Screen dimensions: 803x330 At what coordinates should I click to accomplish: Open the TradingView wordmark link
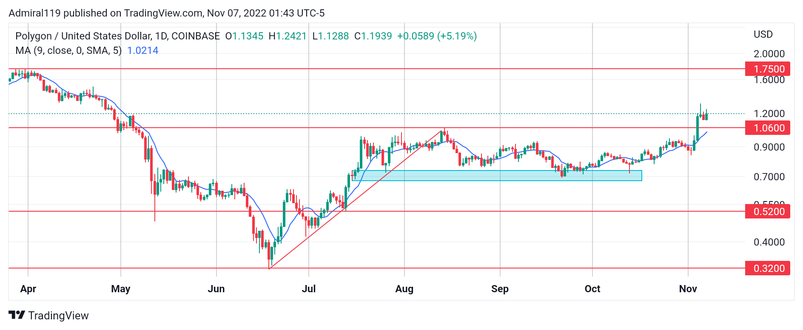click(x=58, y=316)
